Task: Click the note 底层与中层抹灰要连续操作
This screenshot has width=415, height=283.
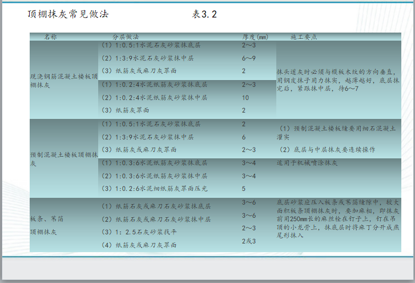Action: (x=328, y=150)
